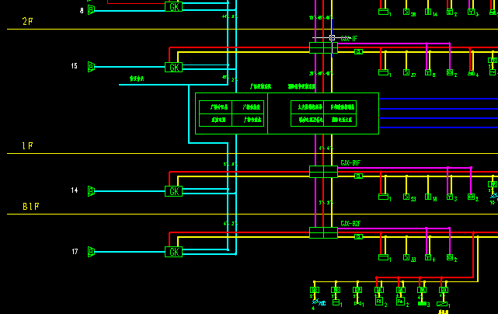Click the CJX-B2F label text
The width and height of the screenshot is (498, 314).
pyautogui.click(x=350, y=224)
